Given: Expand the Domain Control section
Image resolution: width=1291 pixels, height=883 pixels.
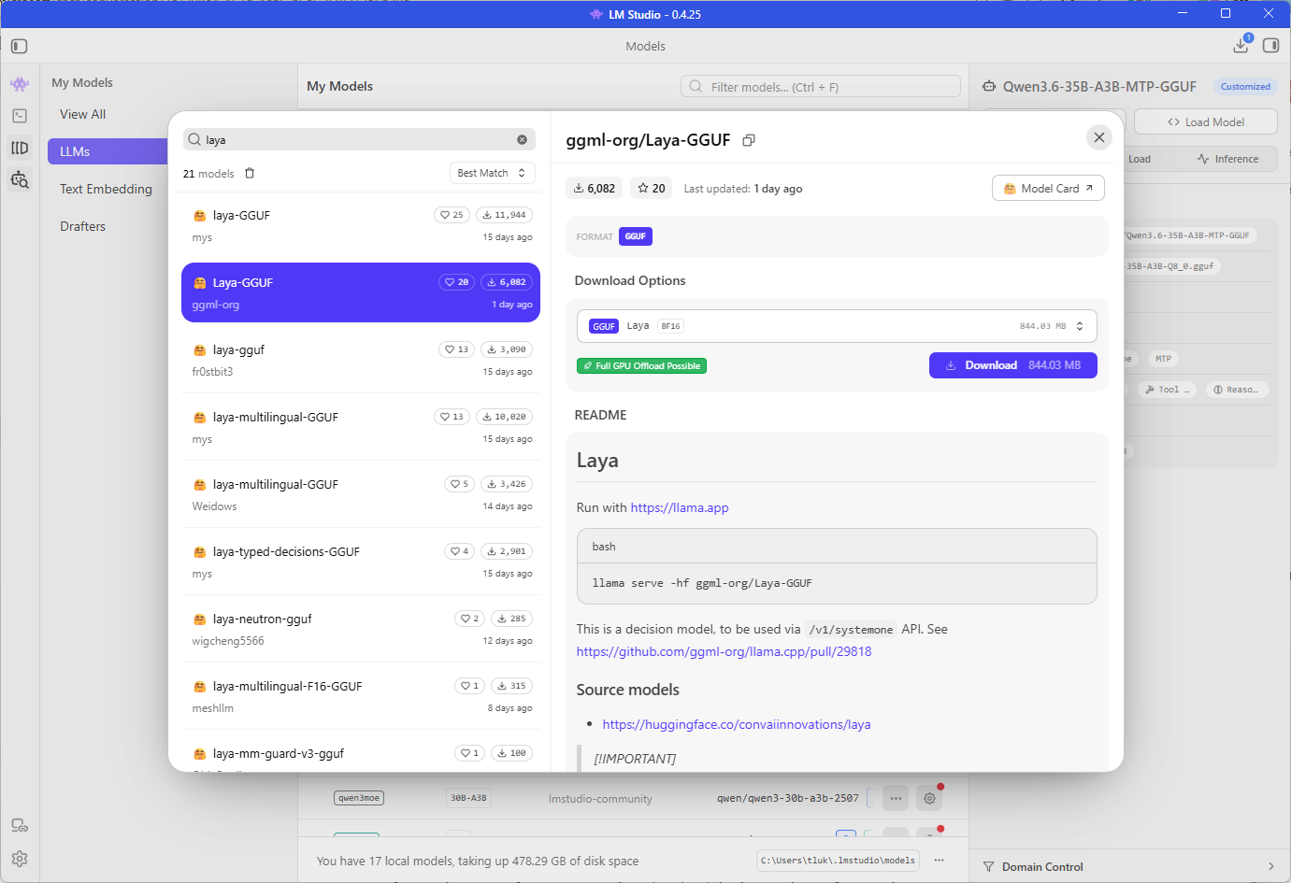Looking at the screenshot, I should pos(1130,867).
